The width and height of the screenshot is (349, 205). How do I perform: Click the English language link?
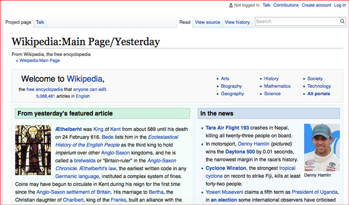(x=83, y=96)
